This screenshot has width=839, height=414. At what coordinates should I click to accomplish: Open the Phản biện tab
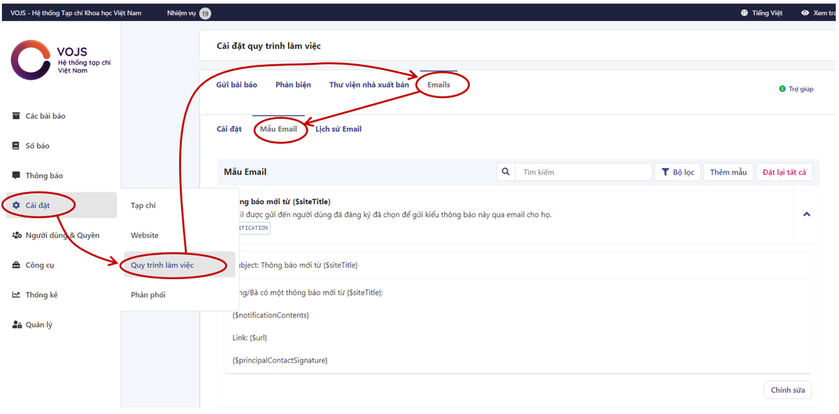pyautogui.click(x=293, y=84)
